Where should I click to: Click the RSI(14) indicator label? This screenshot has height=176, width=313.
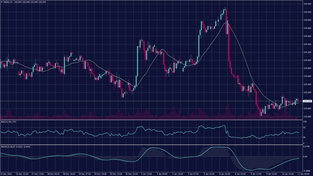pyautogui.click(x=5, y=121)
